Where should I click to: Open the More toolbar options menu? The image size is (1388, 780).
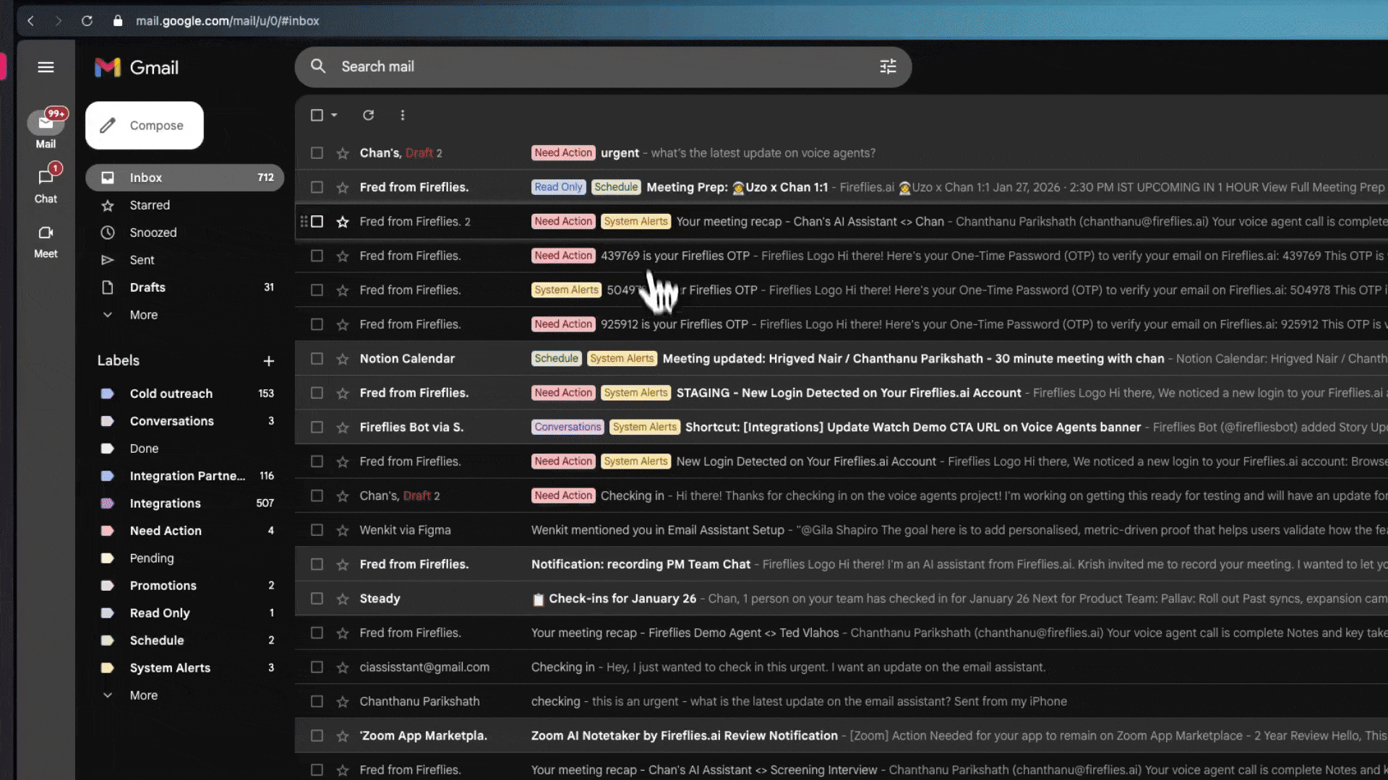[403, 115]
